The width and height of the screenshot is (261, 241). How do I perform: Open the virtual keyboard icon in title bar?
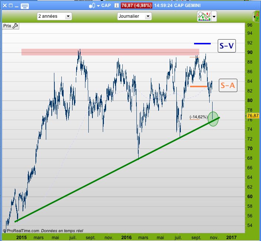pyautogui.click(x=25, y=6)
